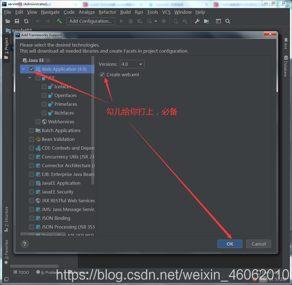
Task: Open the run options dropdown arrow
Action: (x=156, y=21)
